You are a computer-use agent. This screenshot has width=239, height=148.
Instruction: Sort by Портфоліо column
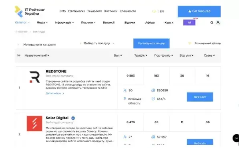coord(163,55)
